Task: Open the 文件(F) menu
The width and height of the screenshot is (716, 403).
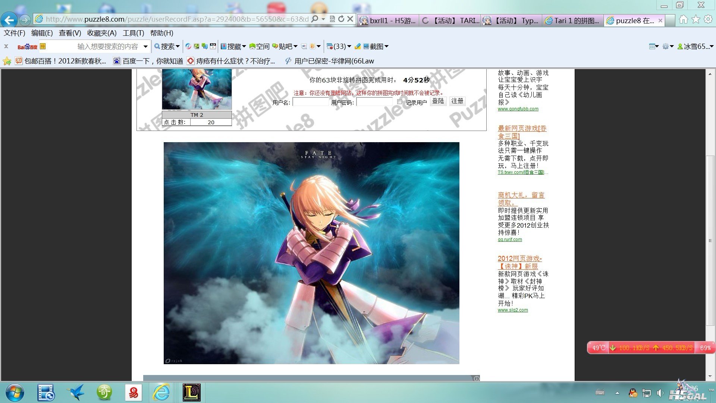Action: coord(15,33)
